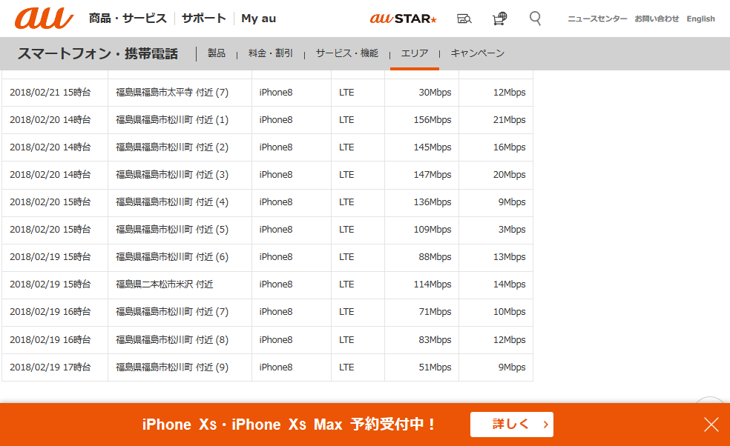Viewport: 730px width, 446px height.
Task: Click the 10Mbps upload value
Action: [510, 312]
